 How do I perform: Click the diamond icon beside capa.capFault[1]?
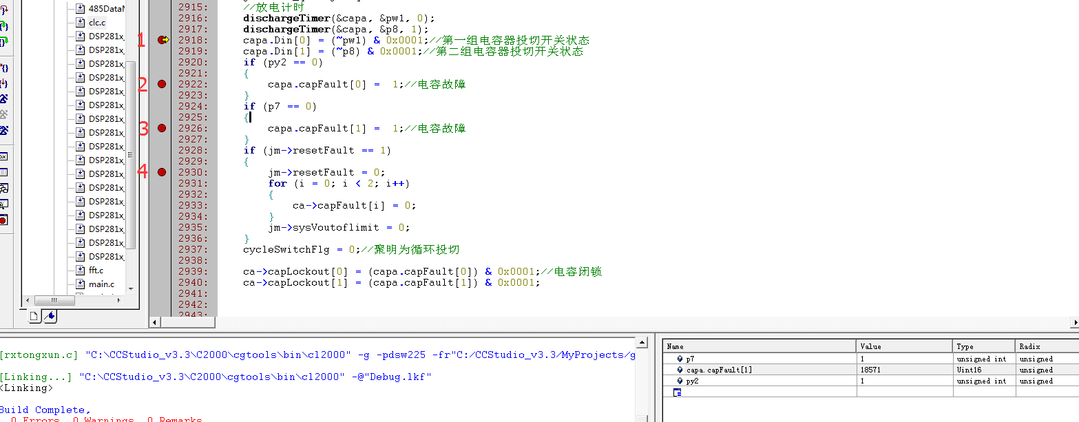point(680,370)
